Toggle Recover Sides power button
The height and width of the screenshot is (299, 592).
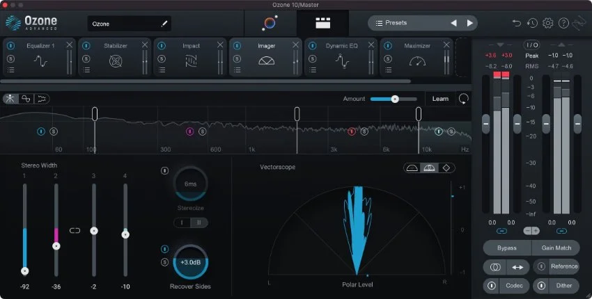click(164, 249)
